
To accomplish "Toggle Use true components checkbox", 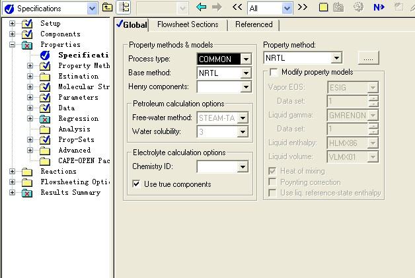I will tap(136, 184).
